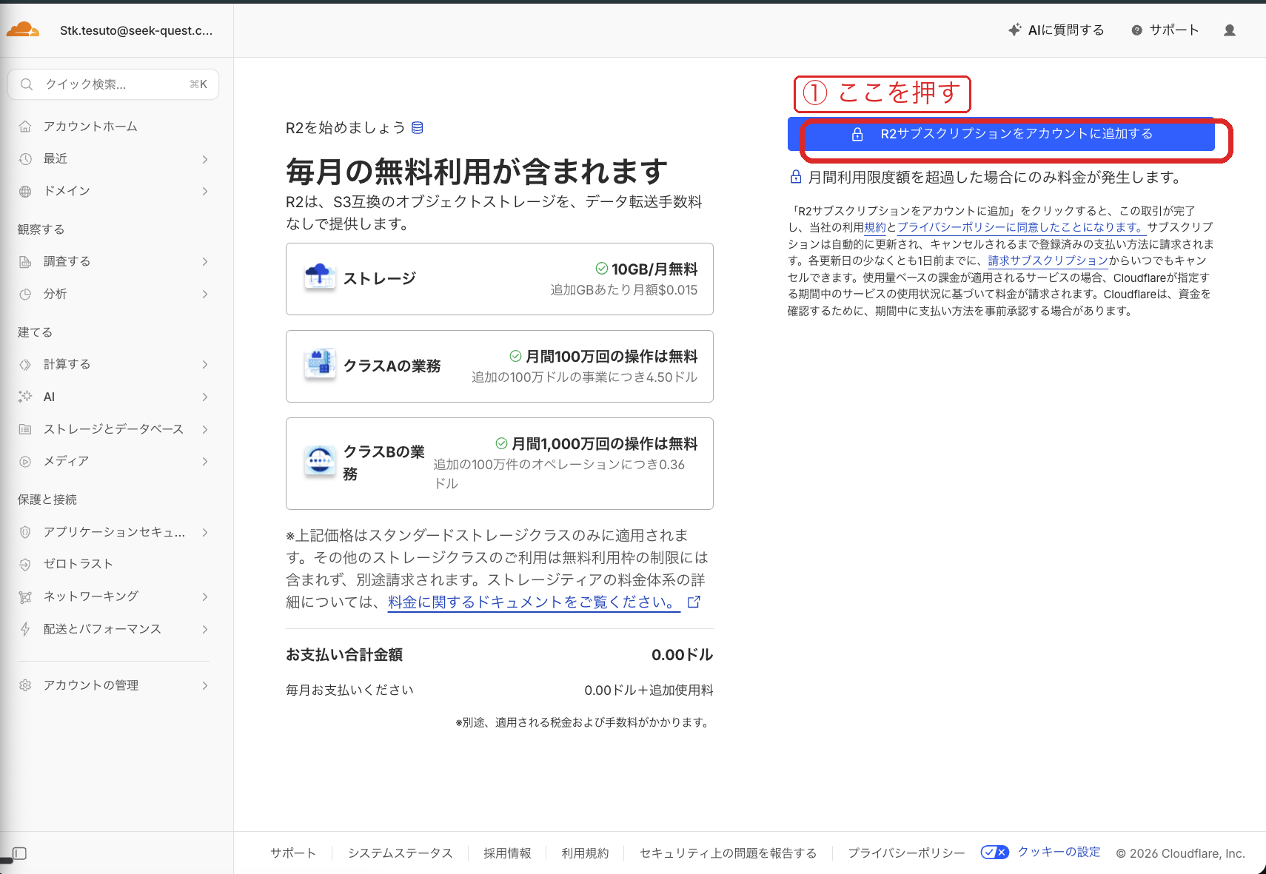This screenshot has height=874, width=1266.
Task: Expand the 調査する submenu chevron
Action: [205, 261]
